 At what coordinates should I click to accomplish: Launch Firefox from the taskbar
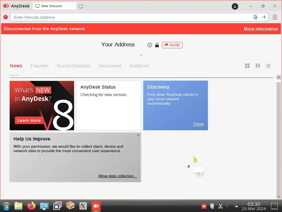(x=31, y=206)
